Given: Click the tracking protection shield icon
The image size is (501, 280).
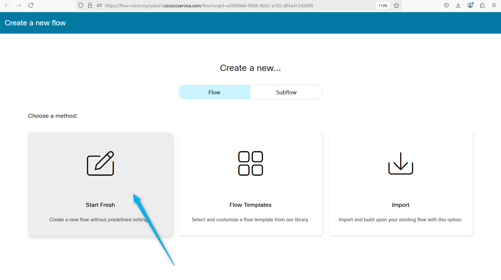Looking at the screenshot, I should pos(81,6).
